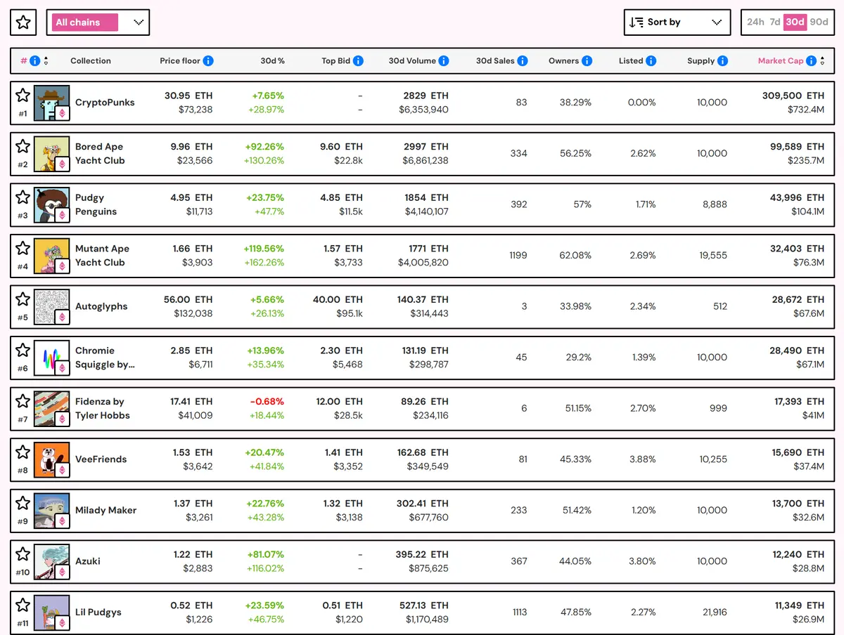844x635 pixels.
Task: Favorite CryptoPunks with its star
Action: click(23, 95)
